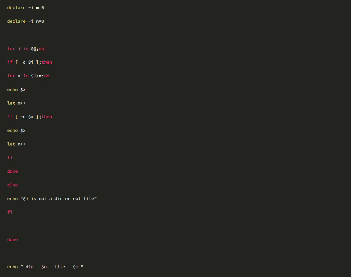Click the 'declare -i m=0' line

click(x=26, y=7)
